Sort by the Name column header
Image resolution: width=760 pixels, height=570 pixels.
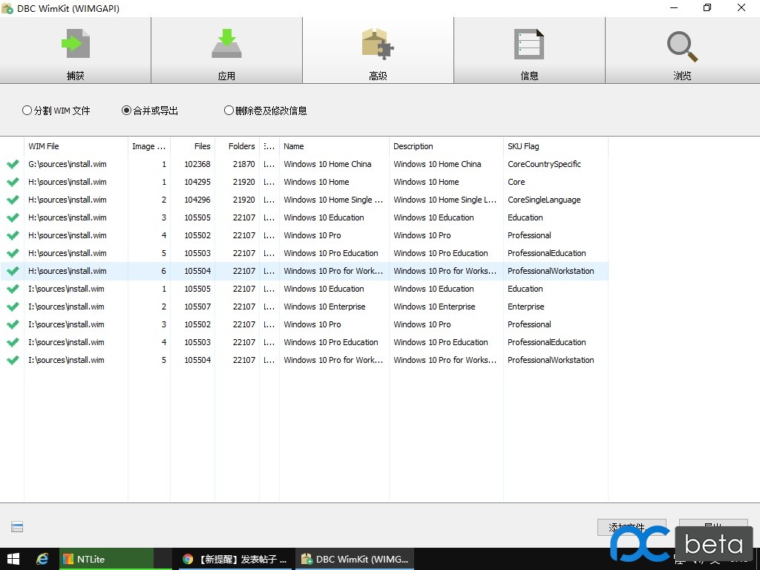pyautogui.click(x=334, y=146)
